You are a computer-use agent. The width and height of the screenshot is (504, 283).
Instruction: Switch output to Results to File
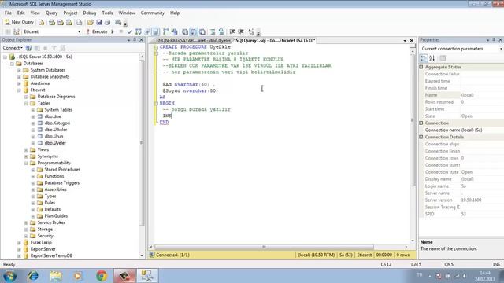(x=202, y=31)
